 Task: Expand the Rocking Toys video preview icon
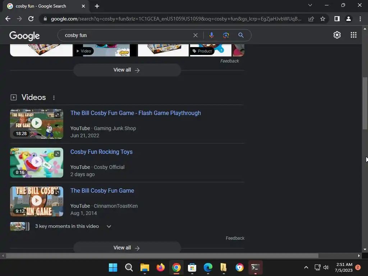[x=57, y=154]
